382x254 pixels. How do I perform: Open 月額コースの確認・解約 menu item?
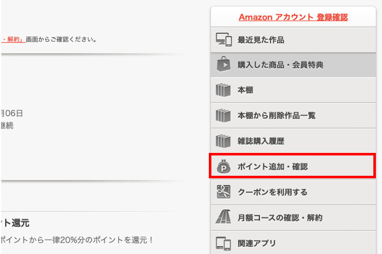pyautogui.click(x=280, y=217)
